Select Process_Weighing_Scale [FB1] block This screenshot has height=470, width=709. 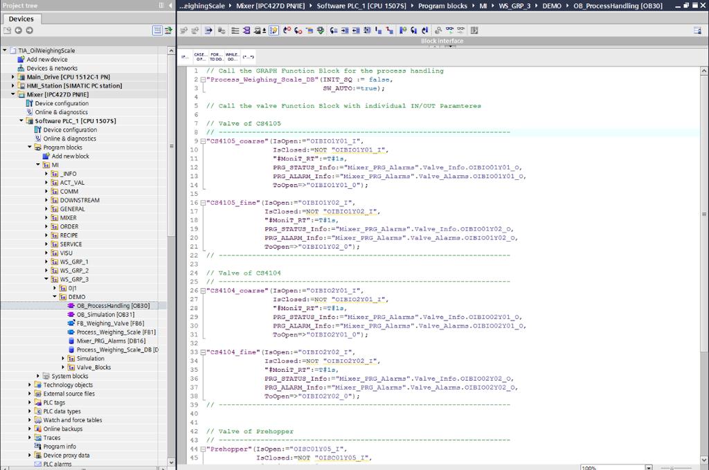(x=116, y=332)
